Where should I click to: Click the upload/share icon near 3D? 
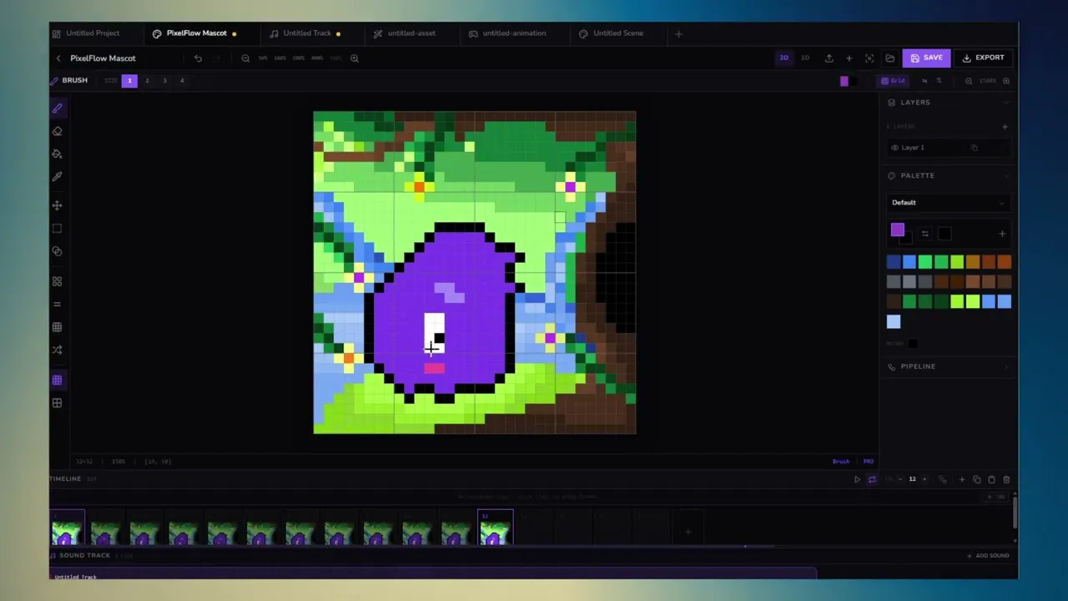(x=829, y=58)
